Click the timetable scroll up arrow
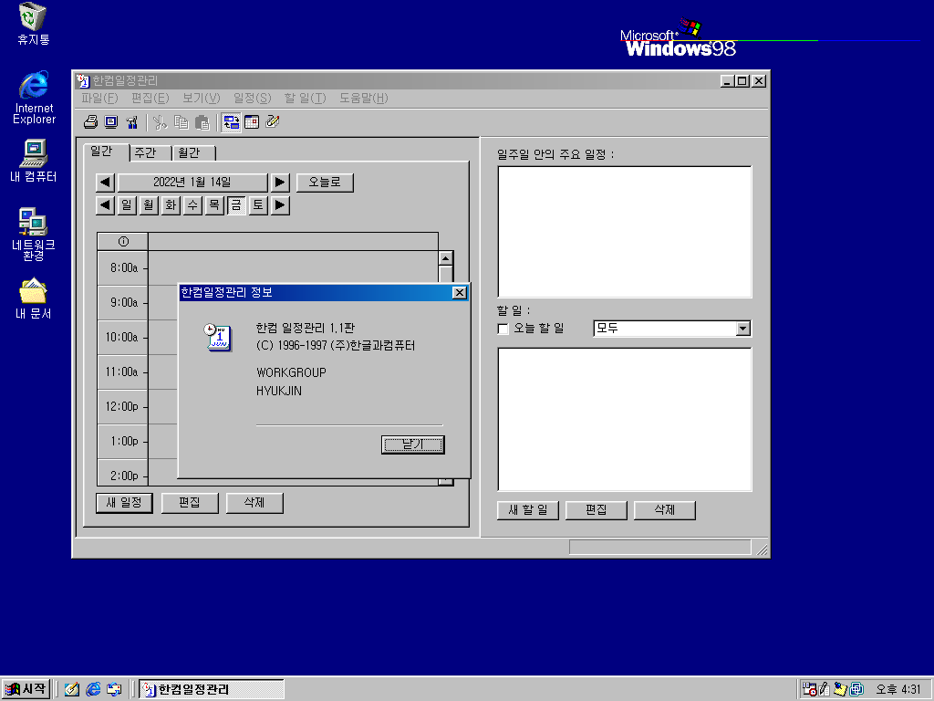This screenshot has width=934, height=701. point(445,258)
